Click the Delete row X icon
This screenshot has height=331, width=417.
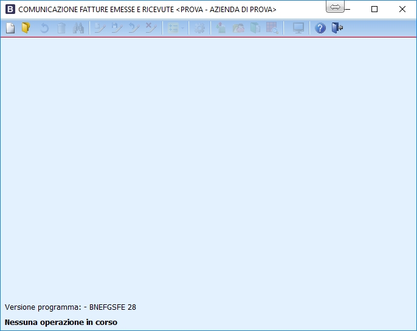coord(151,28)
